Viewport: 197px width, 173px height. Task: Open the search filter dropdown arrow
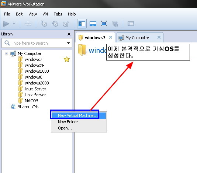[x=68, y=43]
